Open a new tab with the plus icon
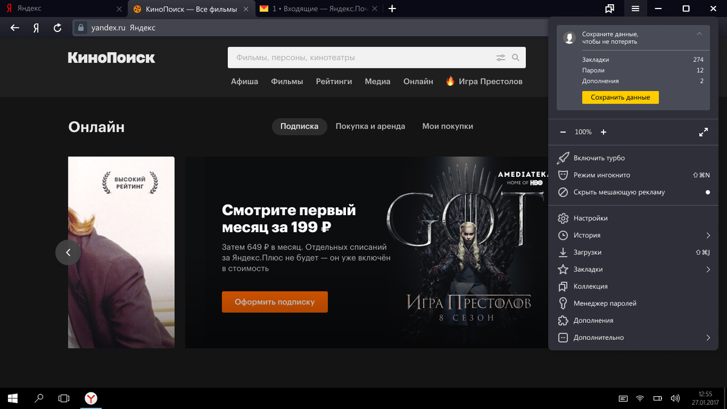 click(392, 8)
